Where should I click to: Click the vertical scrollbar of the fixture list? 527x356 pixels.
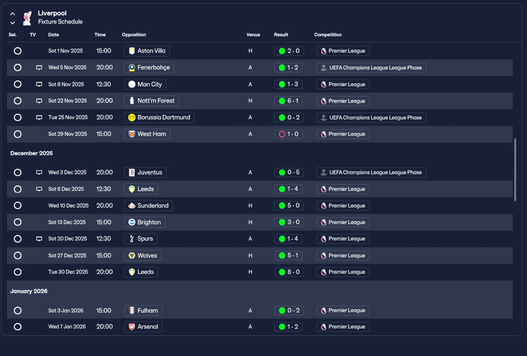coord(515,170)
